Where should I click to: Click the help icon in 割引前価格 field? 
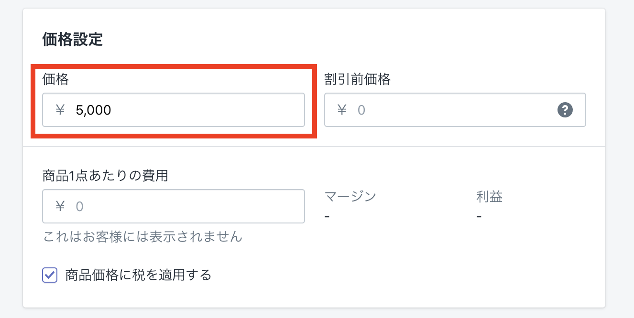pyautogui.click(x=565, y=110)
